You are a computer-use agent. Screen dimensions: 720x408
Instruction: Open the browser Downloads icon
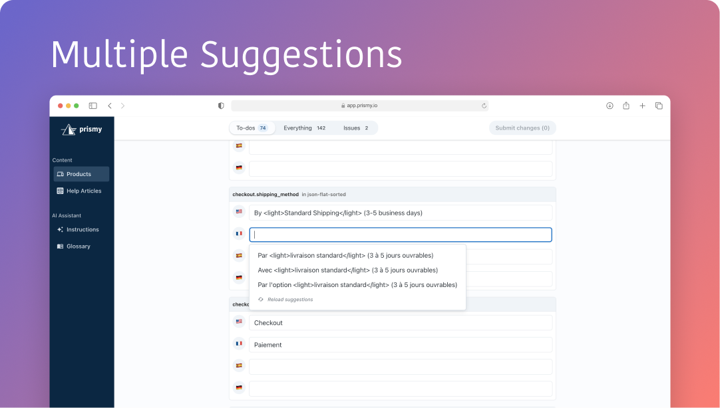click(609, 105)
